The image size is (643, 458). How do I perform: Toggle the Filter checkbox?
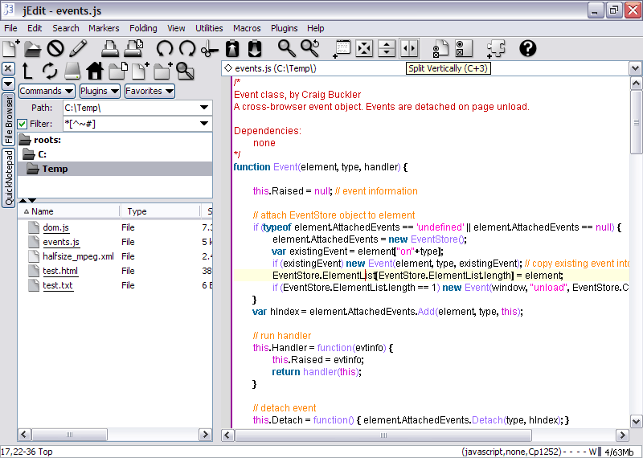point(23,124)
